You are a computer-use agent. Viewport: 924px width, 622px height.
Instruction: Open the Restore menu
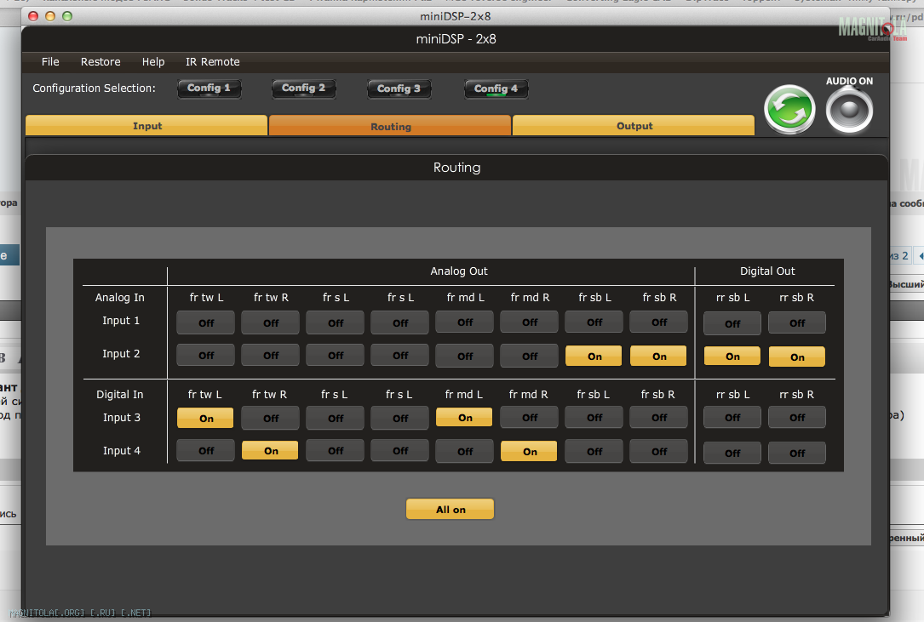(100, 62)
